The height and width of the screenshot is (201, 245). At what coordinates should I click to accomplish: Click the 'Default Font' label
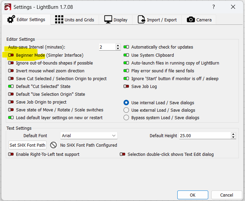35,136
